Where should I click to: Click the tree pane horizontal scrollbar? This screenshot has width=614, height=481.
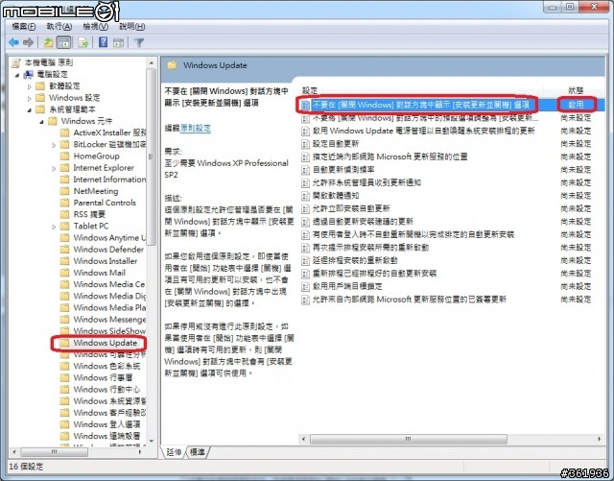click(54, 452)
